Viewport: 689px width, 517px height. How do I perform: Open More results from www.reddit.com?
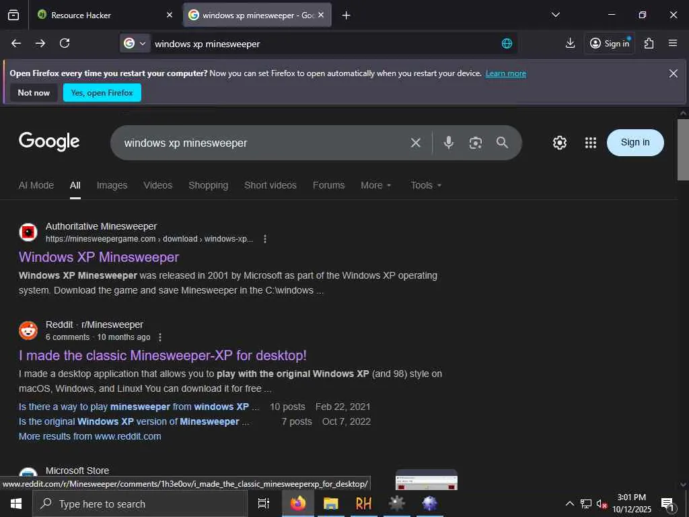(x=90, y=436)
